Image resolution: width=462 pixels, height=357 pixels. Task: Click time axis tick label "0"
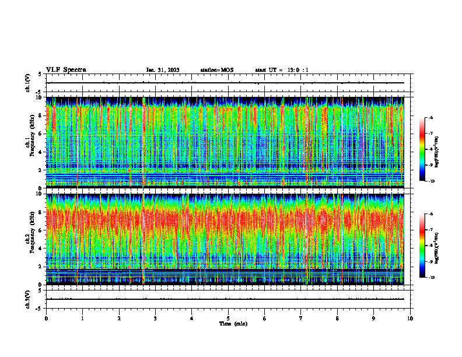coord(46,318)
